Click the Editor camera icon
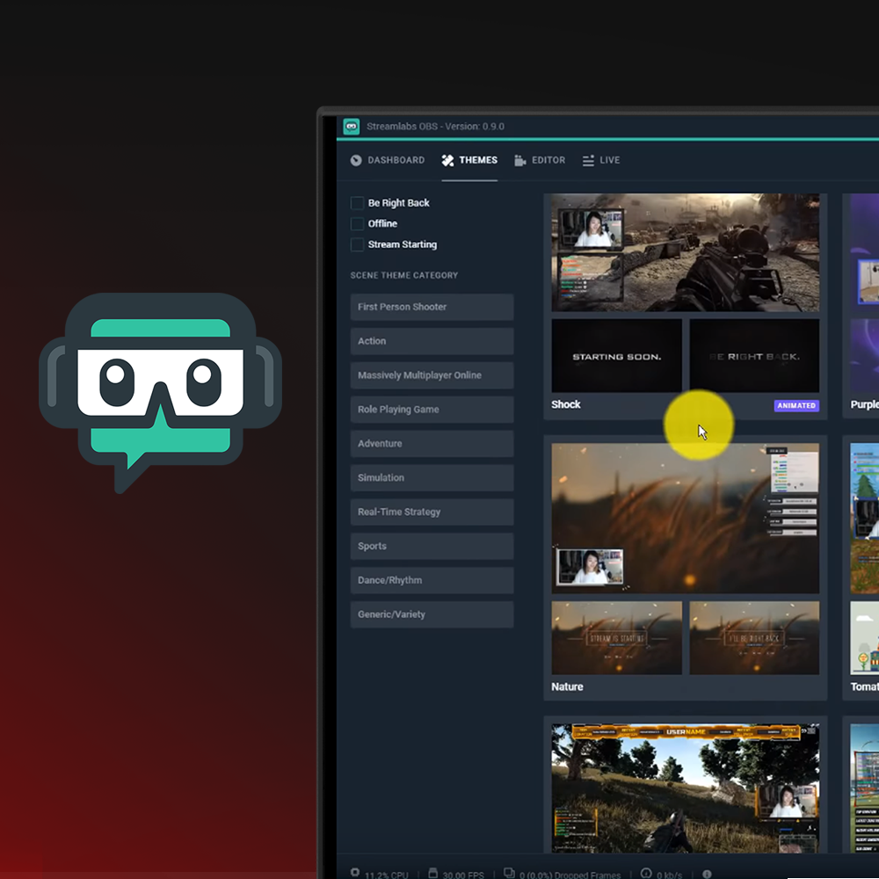The height and width of the screenshot is (879, 879). (x=519, y=160)
